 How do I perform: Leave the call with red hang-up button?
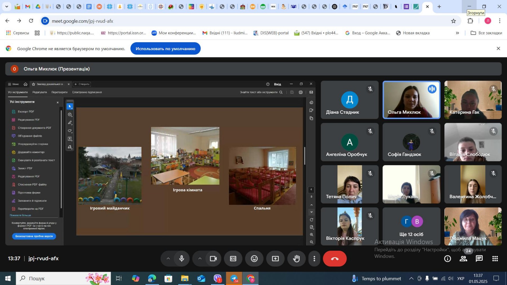point(335,259)
